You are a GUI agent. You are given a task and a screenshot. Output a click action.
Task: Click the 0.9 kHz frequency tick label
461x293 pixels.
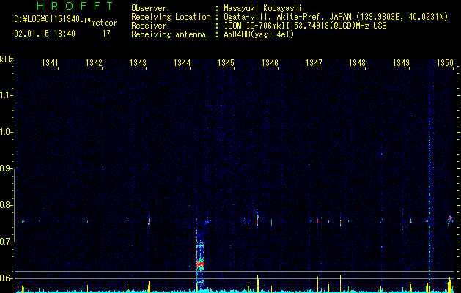click(6, 168)
